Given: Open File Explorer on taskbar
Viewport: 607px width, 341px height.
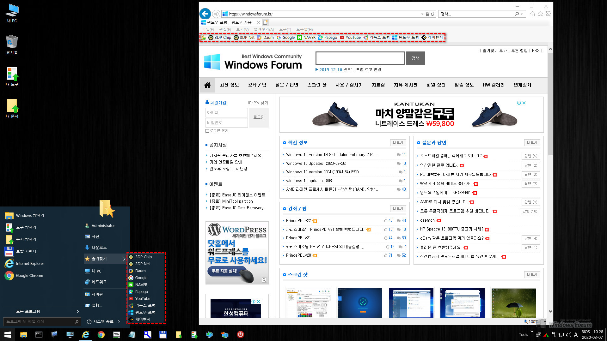Looking at the screenshot, I should pyautogui.click(x=23, y=335).
